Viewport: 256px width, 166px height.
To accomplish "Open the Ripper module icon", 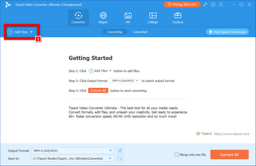I will click(103, 18).
